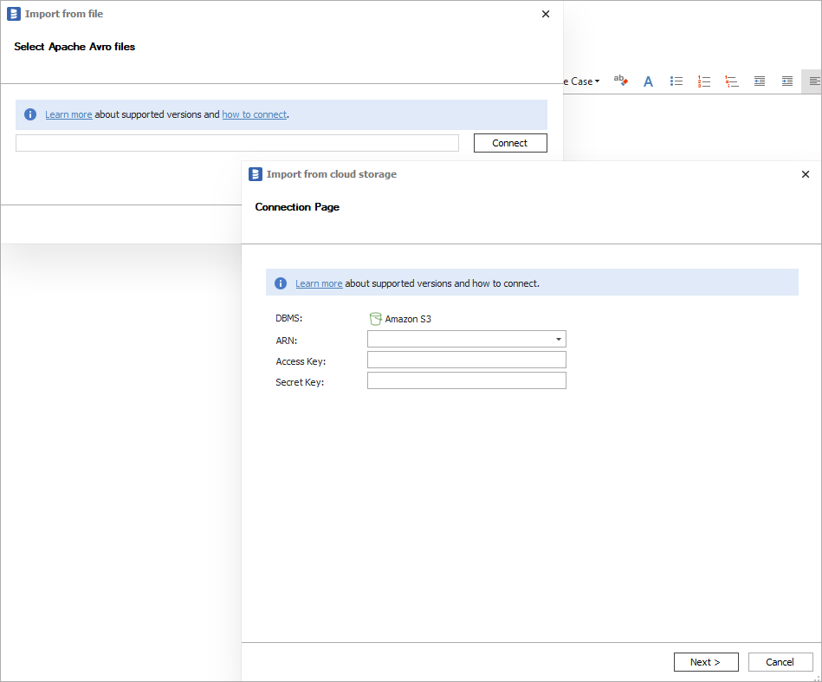
Task: Apply bulleted list formatting
Action: pos(676,81)
